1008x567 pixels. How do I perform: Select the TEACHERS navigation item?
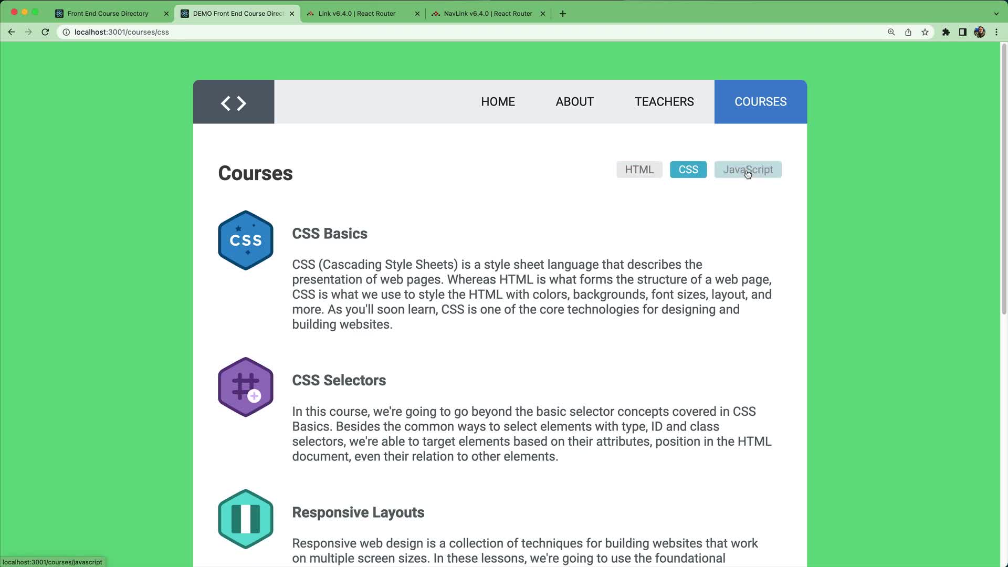tap(664, 101)
